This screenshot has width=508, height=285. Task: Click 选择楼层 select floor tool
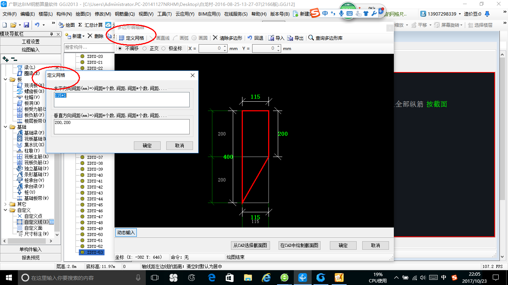point(480,25)
